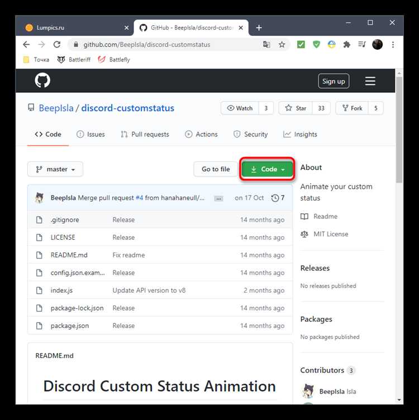Click the Fork button
The image size is (419, 420).
352,108
